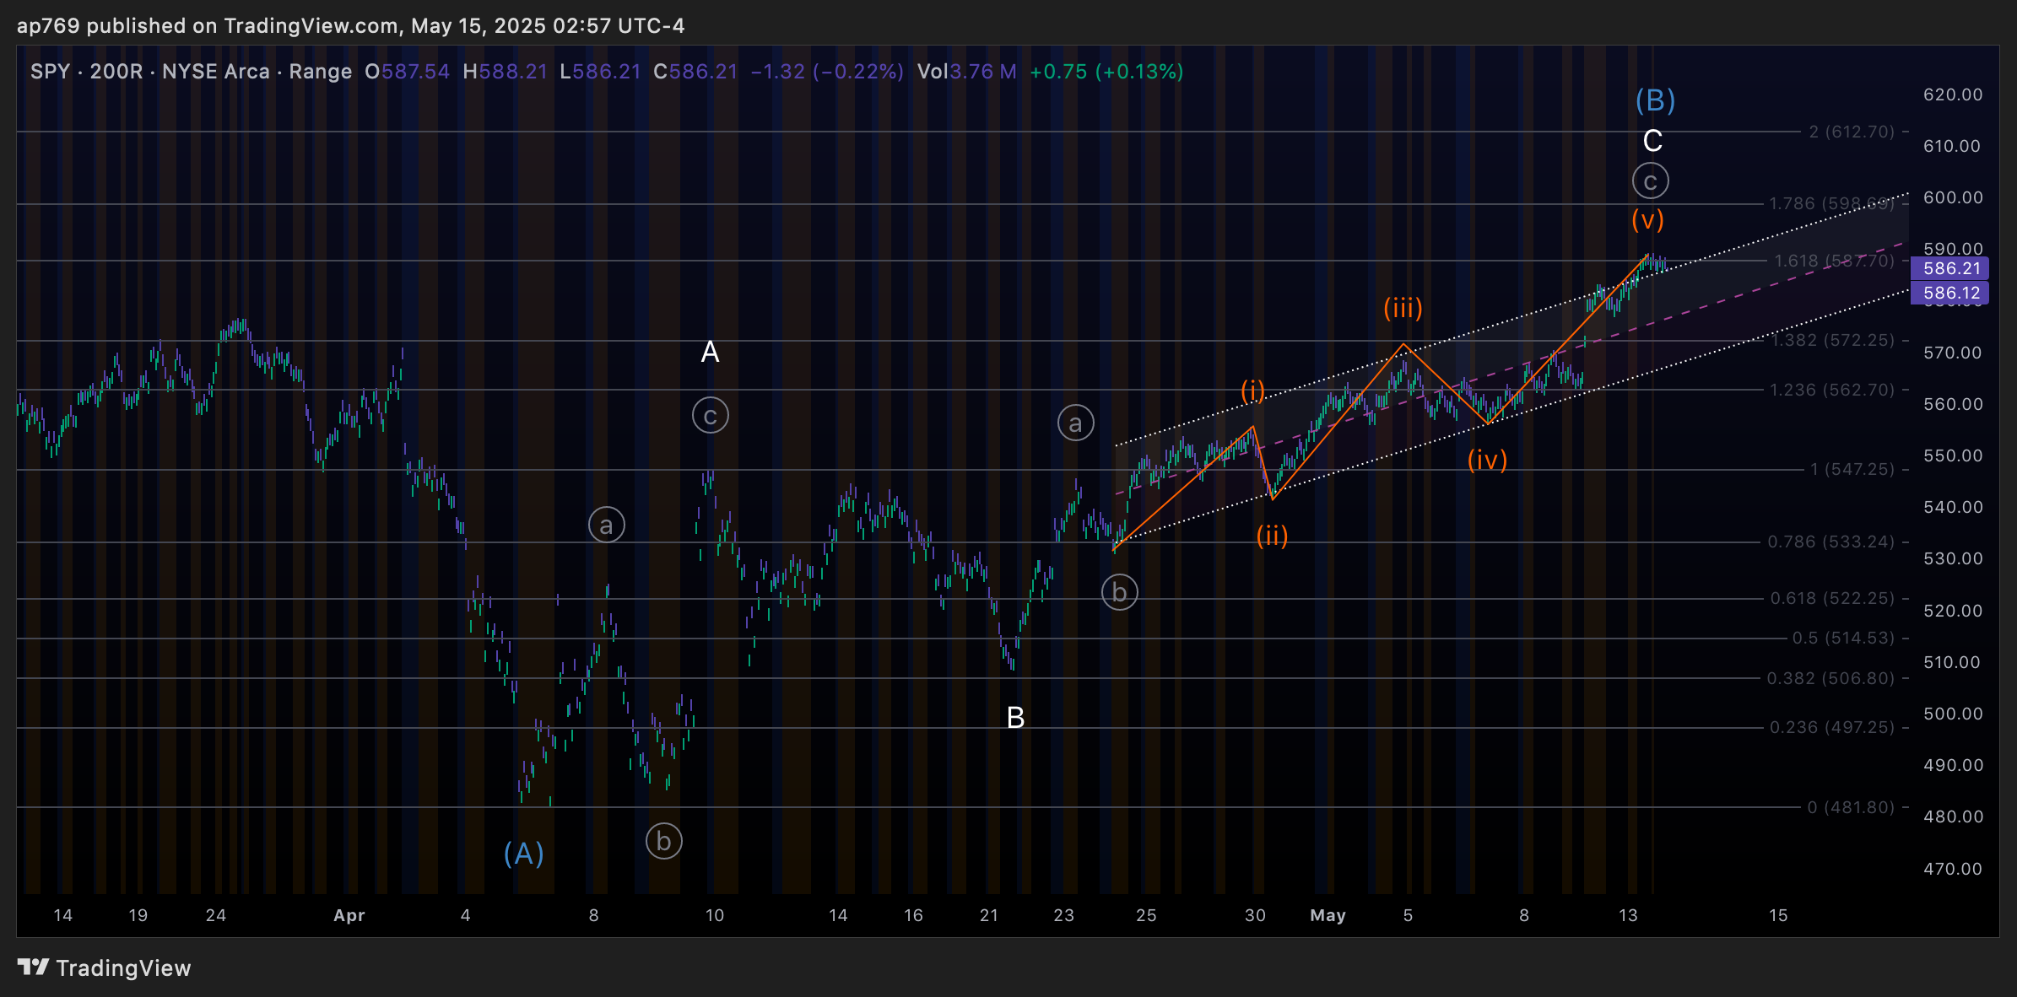The width and height of the screenshot is (2017, 997).
Task: Click the 1.236 (562.70) Fibonacci label
Action: pos(1831,390)
